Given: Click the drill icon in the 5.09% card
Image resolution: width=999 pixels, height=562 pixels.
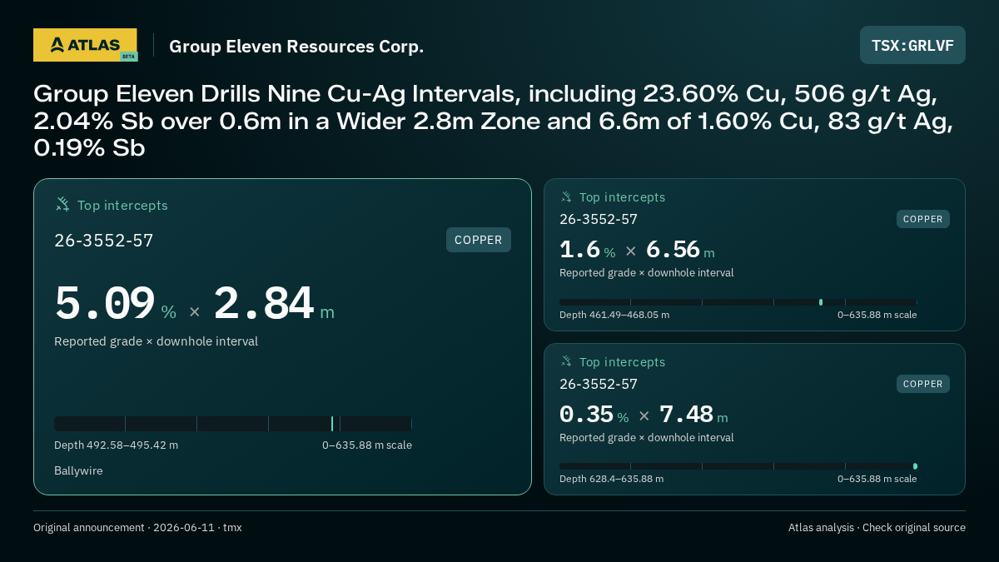Looking at the screenshot, I should tap(62, 204).
